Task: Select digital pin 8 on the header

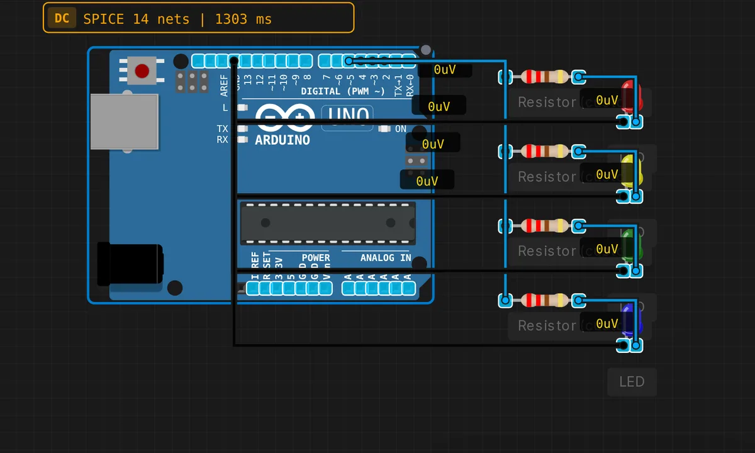Action: (x=306, y=61)
